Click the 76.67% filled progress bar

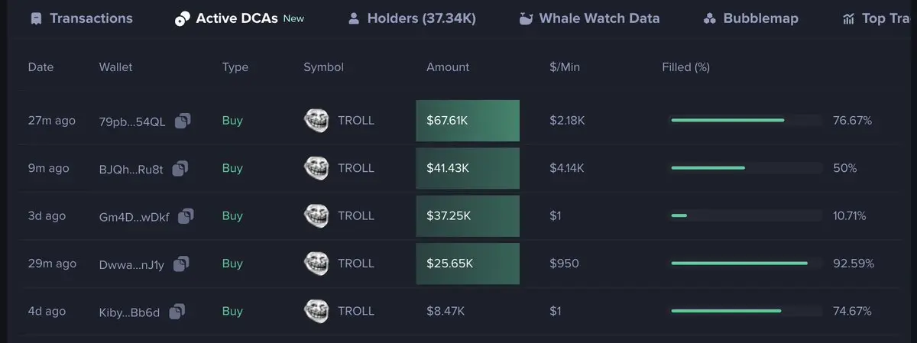coord(746,121)
